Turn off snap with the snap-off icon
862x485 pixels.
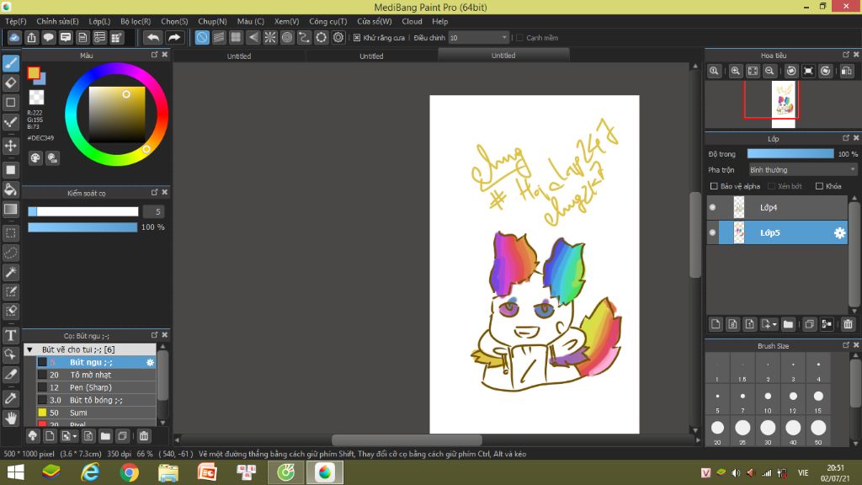202,37
